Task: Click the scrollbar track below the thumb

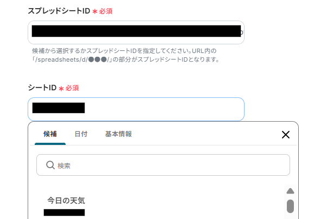Action: tap(290, 216)
